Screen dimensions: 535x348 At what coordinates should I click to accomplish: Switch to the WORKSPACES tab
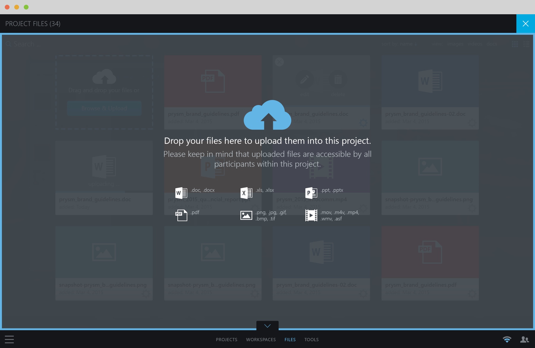pyautogui.click(x=261, y=339)
